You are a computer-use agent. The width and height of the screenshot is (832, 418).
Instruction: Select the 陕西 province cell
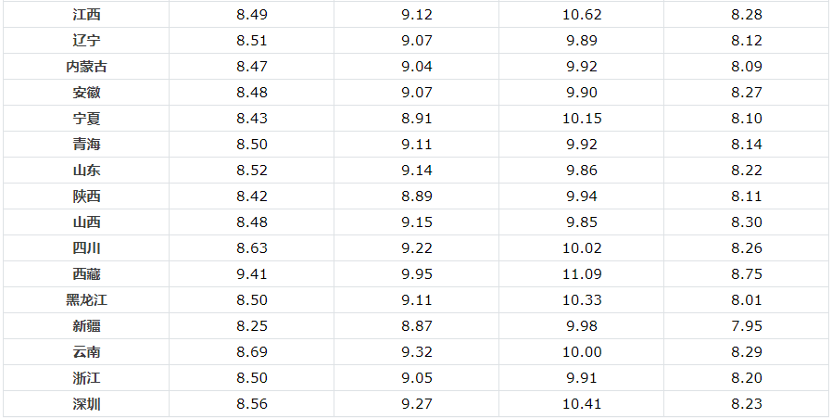point(86,196)
